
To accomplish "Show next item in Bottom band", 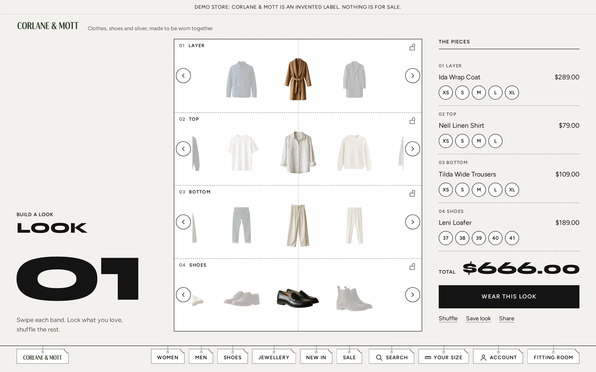I will click(x=413, y=222).
